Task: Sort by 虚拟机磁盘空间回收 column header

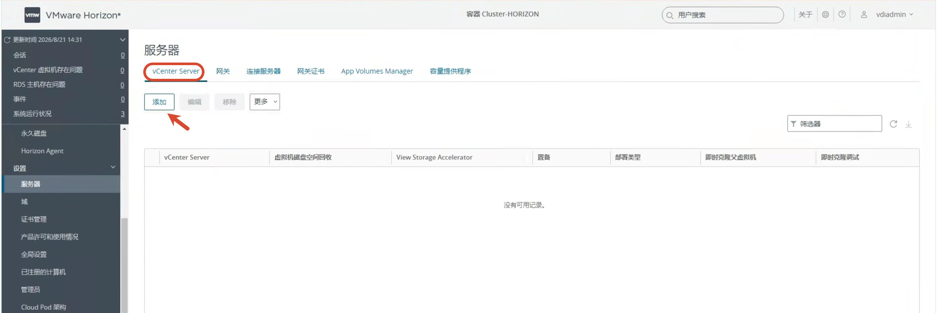Action: pyautogui.click(x=303, y=157)
